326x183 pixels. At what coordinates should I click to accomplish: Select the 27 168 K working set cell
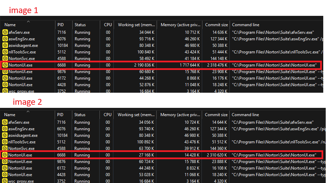click(144, 155)
